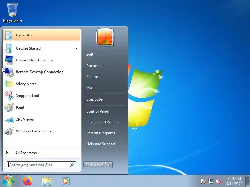Click the Shut down button
This screenshot has height=187, width=250.
tap(95, 165)
